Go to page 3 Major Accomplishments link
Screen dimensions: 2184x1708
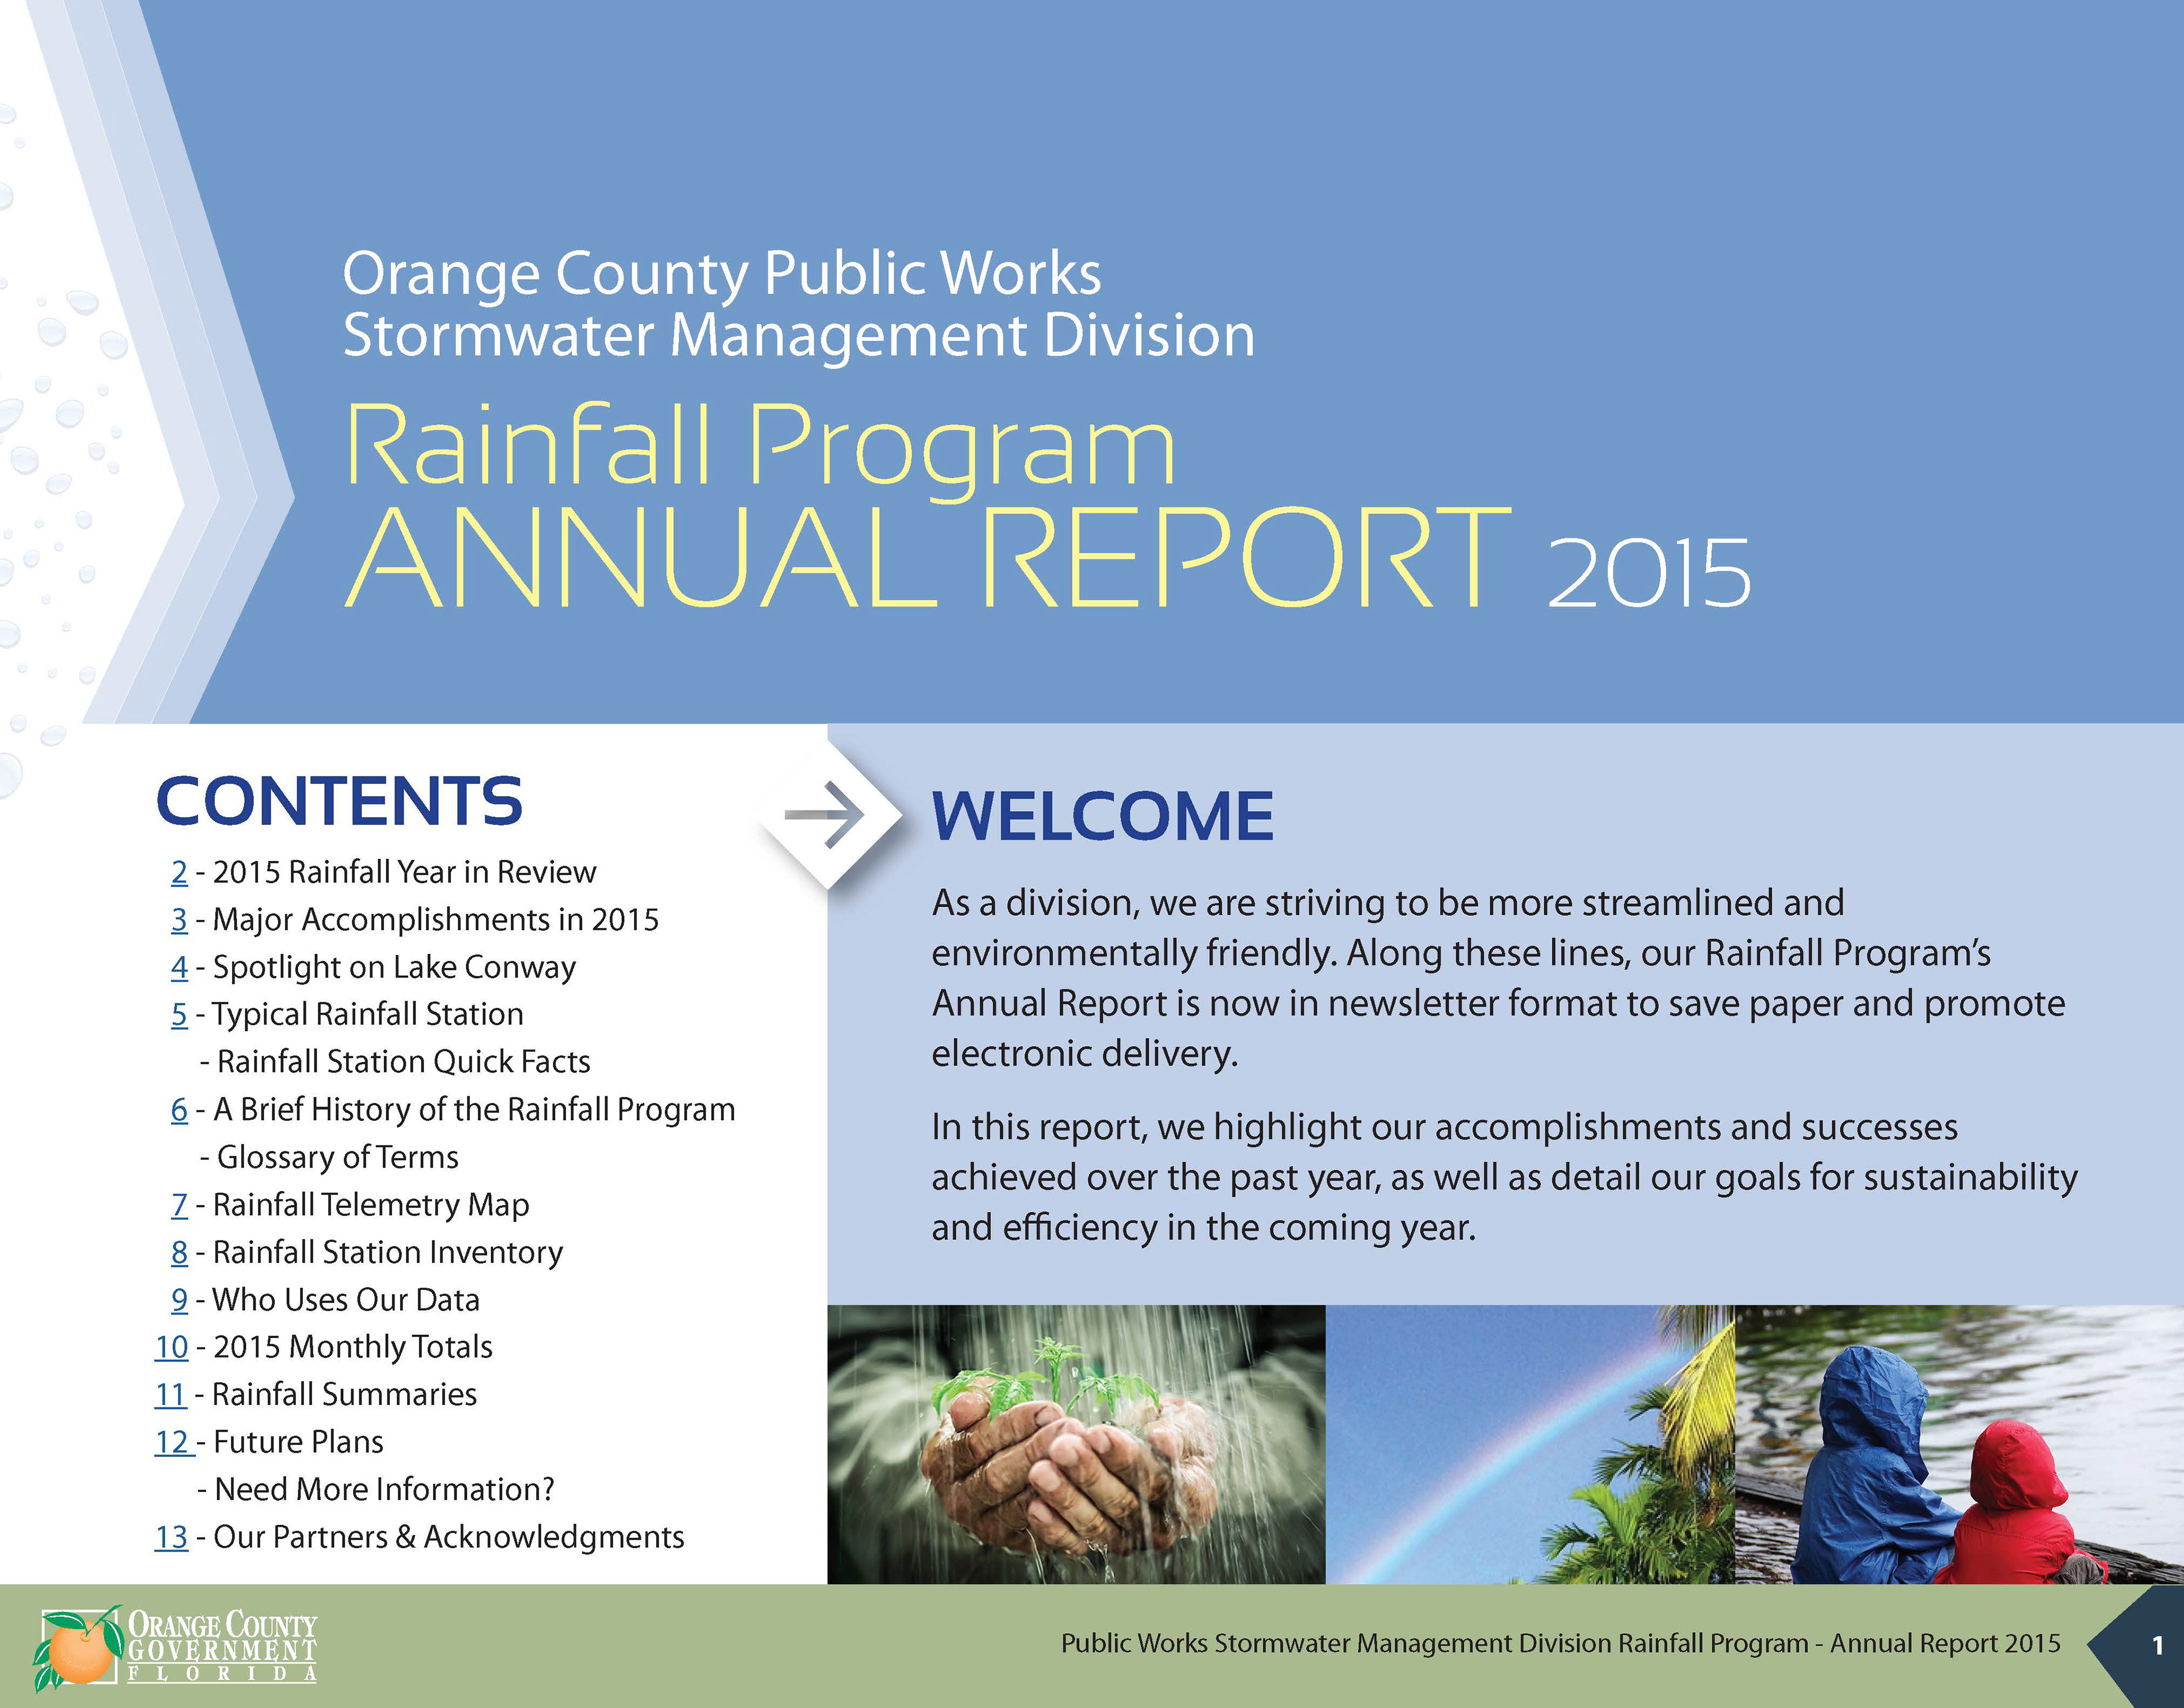click(x=179, y=920)
